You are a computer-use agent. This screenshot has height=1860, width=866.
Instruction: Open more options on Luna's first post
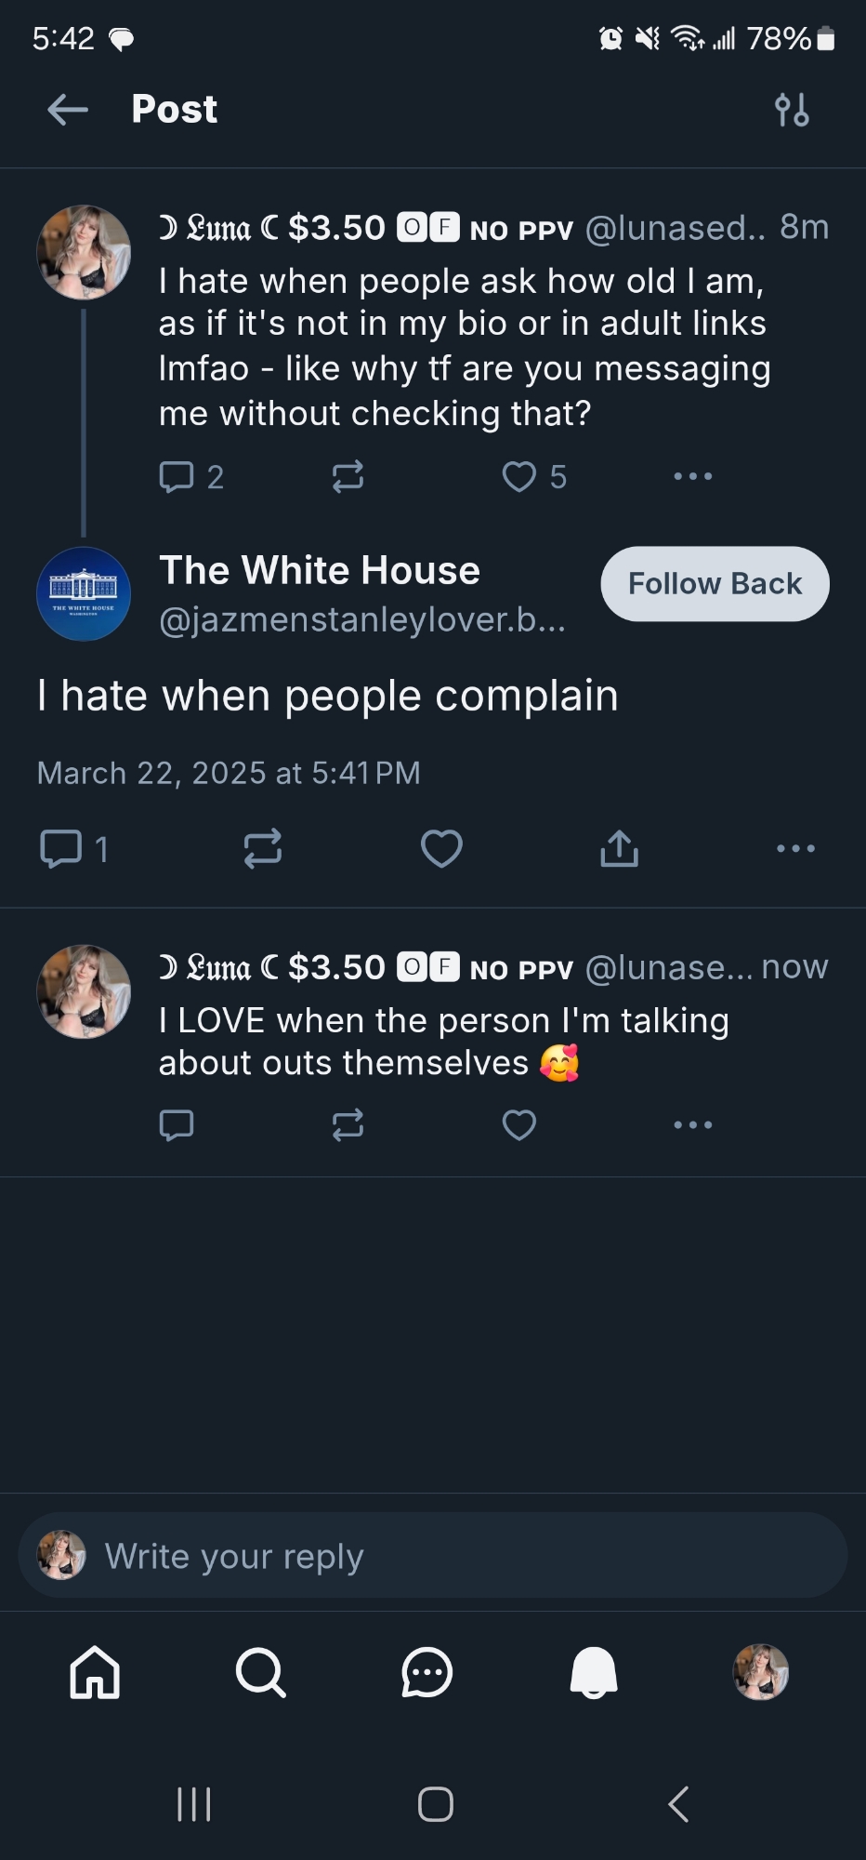693,476
